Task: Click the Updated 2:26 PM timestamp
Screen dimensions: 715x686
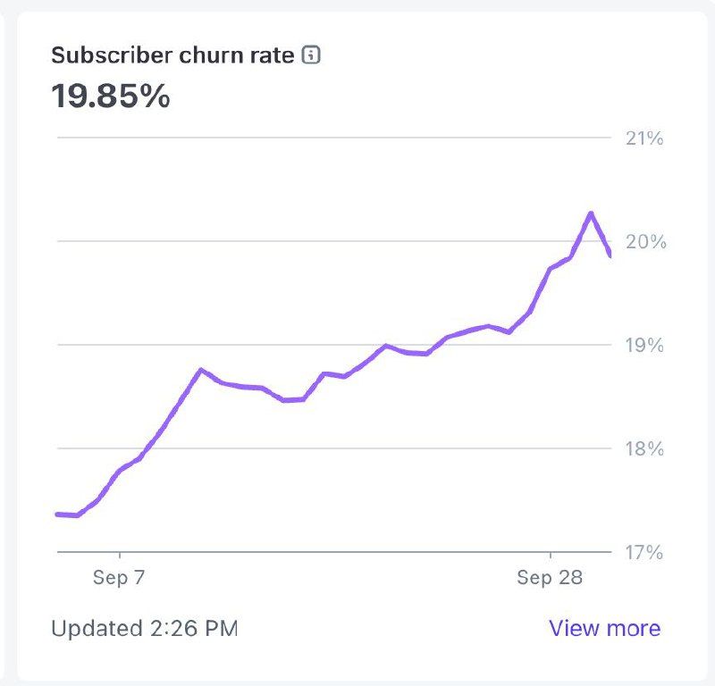Action: pyautogui.click(x=145, y=628)
